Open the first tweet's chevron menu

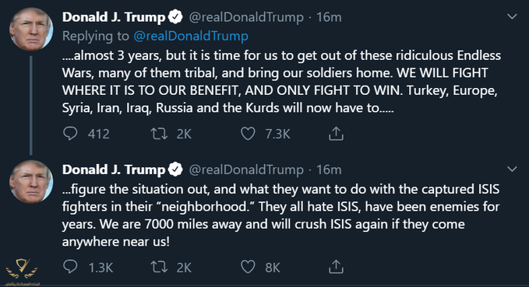tap(512, 16)
